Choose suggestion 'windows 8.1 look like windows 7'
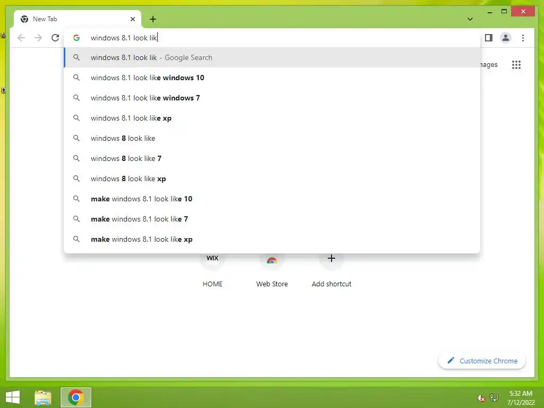This screenshot has width=544, height=408. pos(272,98)
